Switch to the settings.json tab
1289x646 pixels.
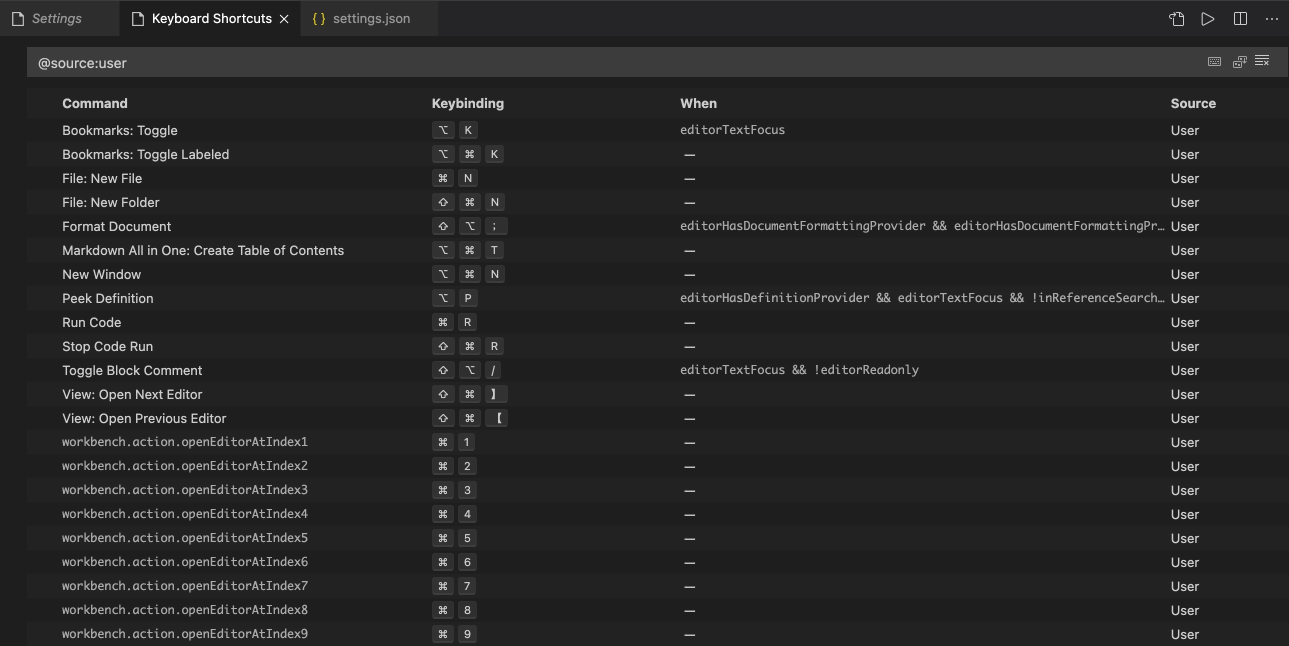pos(371,19)
